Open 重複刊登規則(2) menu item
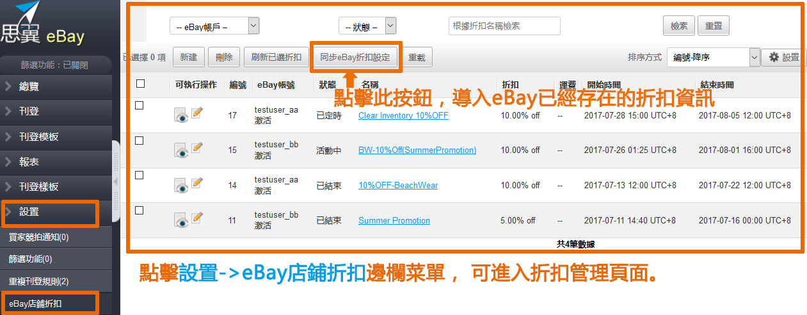This screenshot has width=807, height=315. point(56,281)
